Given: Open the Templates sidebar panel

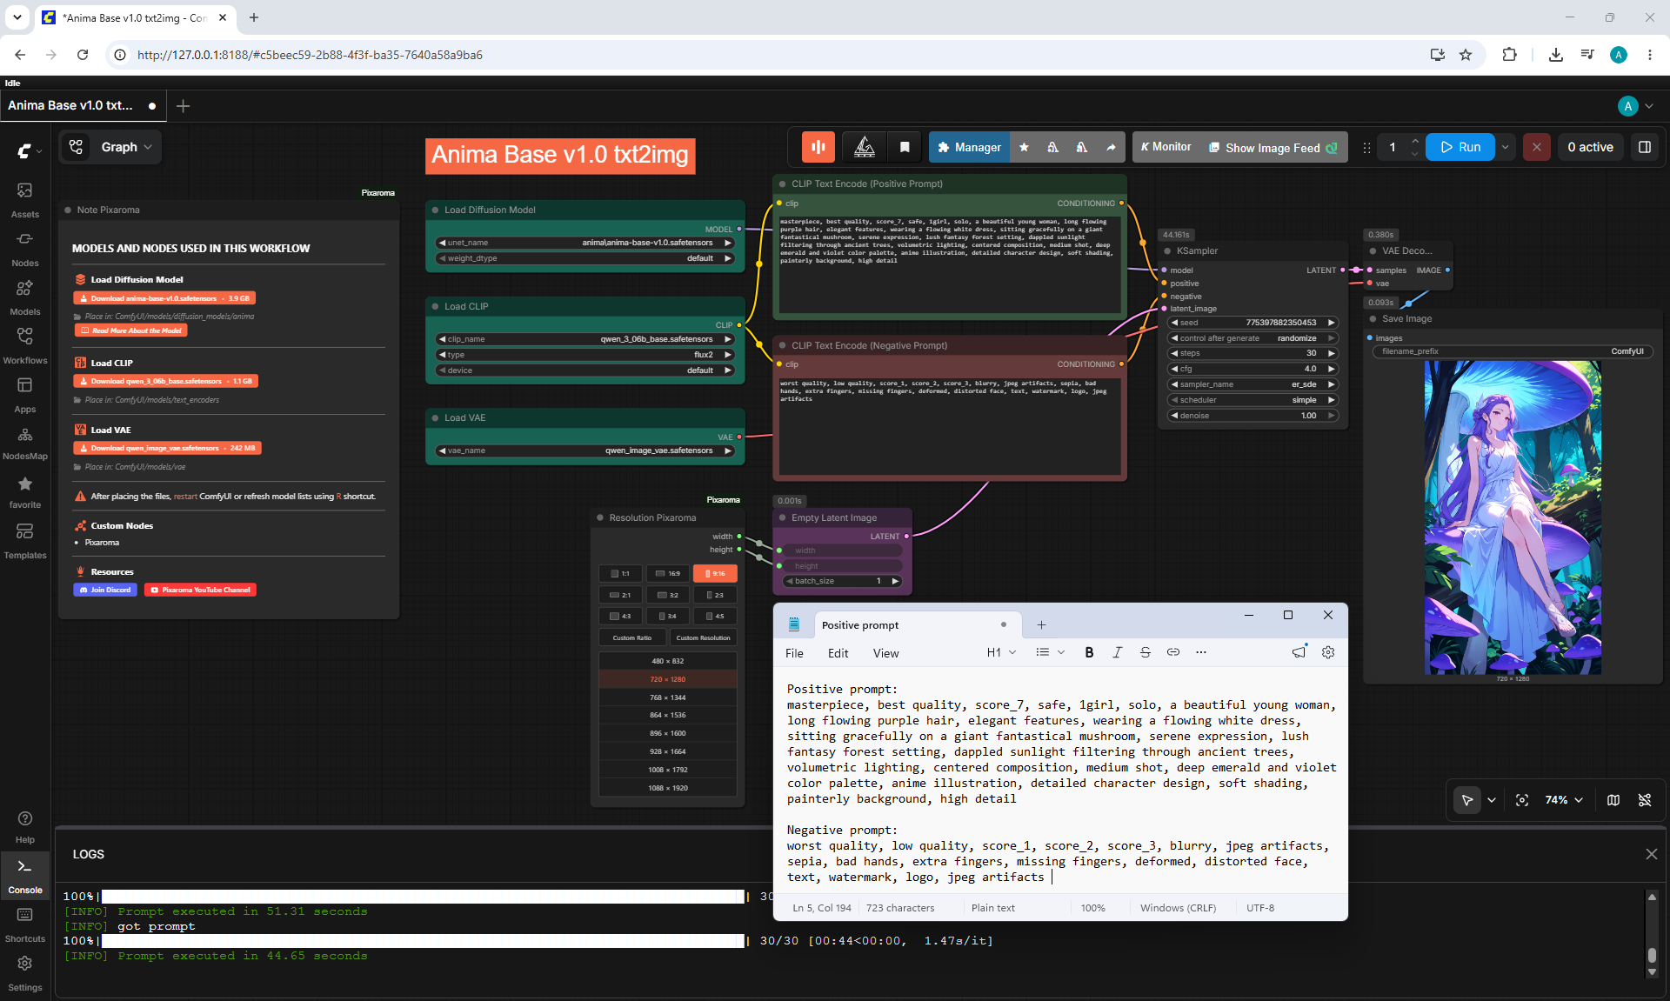Looking at the screenshot, I should point(25,540).
